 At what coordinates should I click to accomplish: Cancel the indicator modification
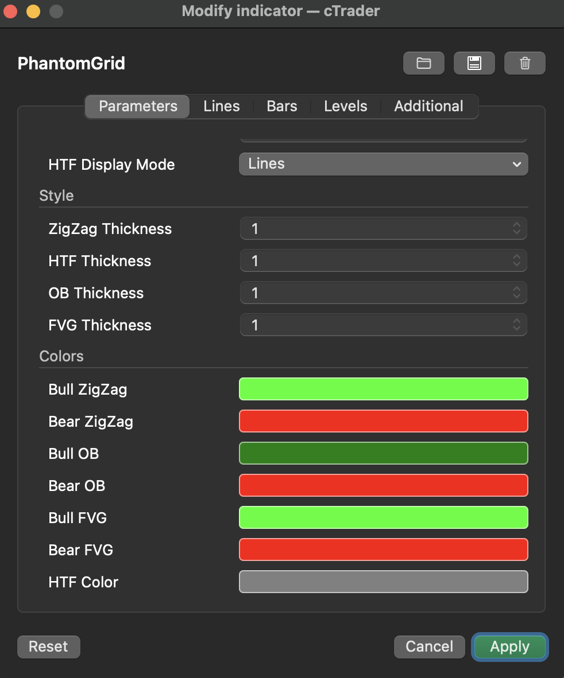click(x=429, y=646)
